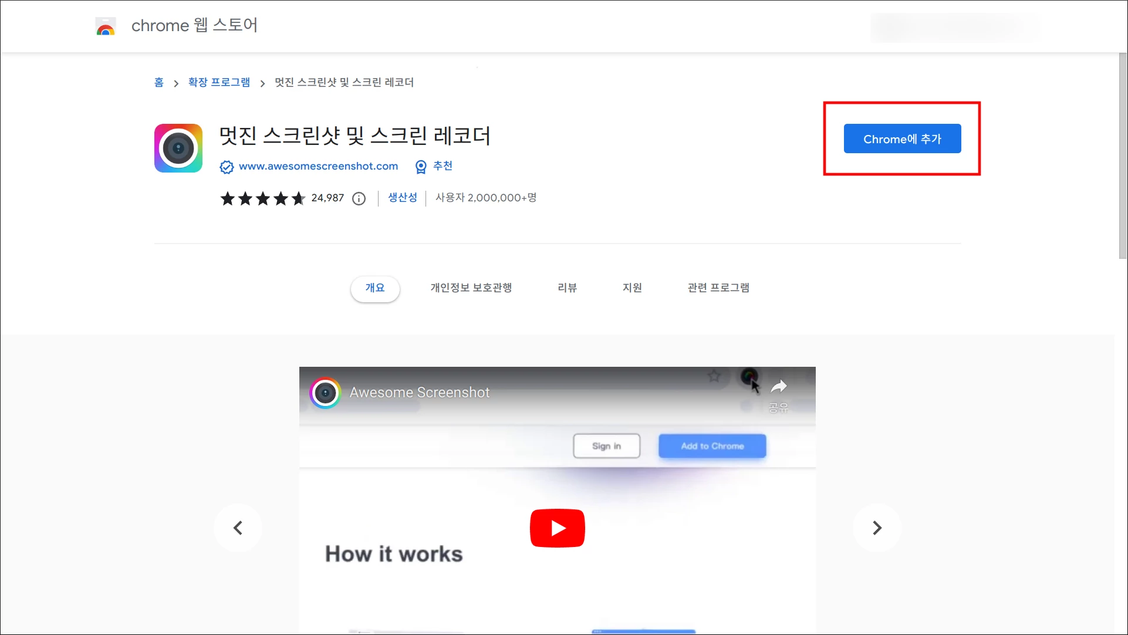Click the Awesome Screenshot channel avatar in video
The height and width of the screenshot is (635, 1128).
325,393
